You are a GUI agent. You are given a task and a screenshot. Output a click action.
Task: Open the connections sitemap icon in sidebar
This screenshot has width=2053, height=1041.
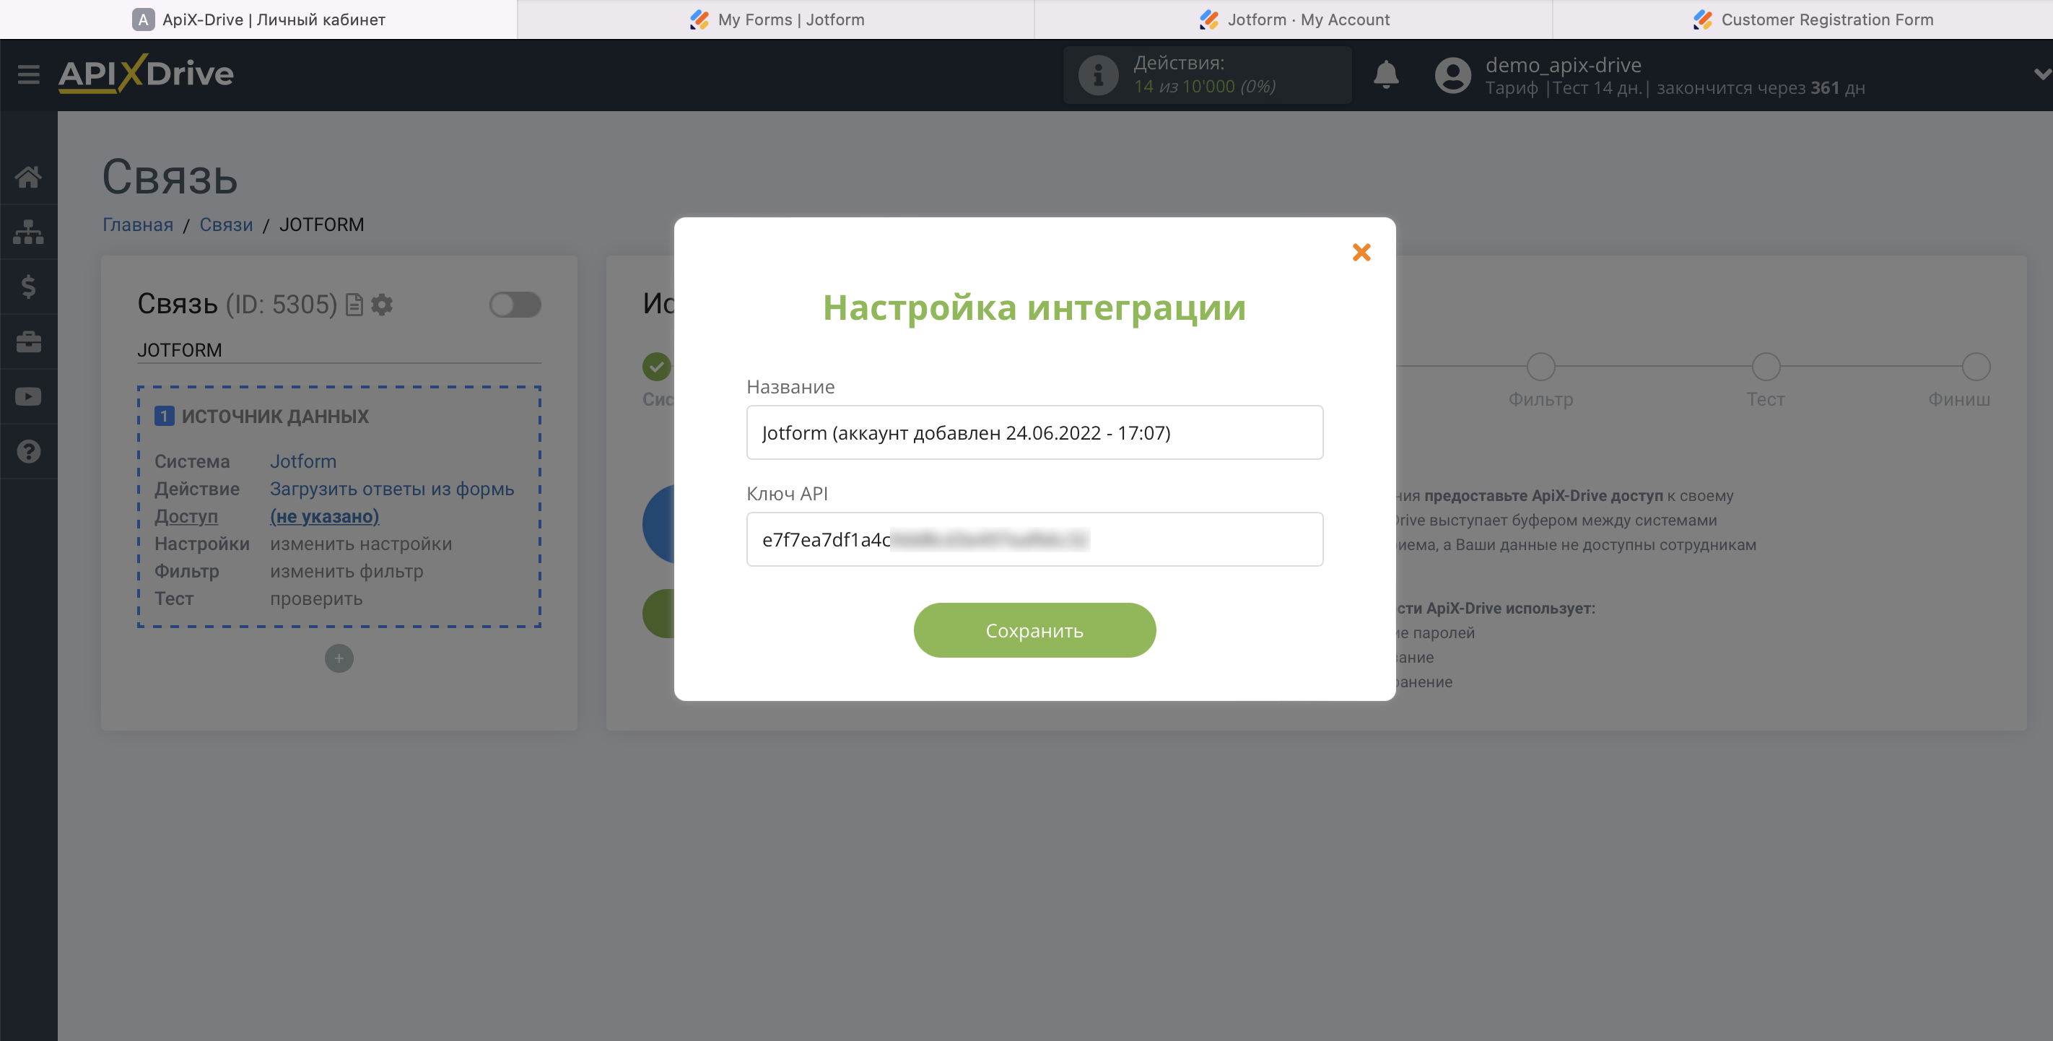[29, 232]
